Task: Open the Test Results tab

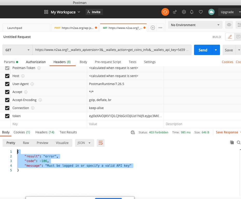Action: click(68, 132)
